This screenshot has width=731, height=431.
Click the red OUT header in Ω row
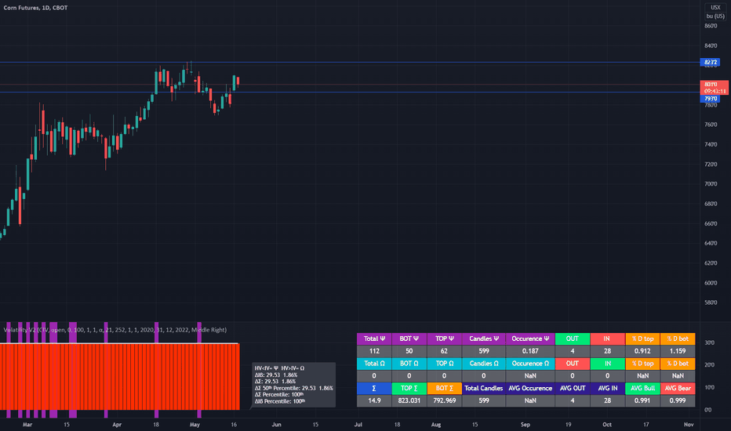573,364
